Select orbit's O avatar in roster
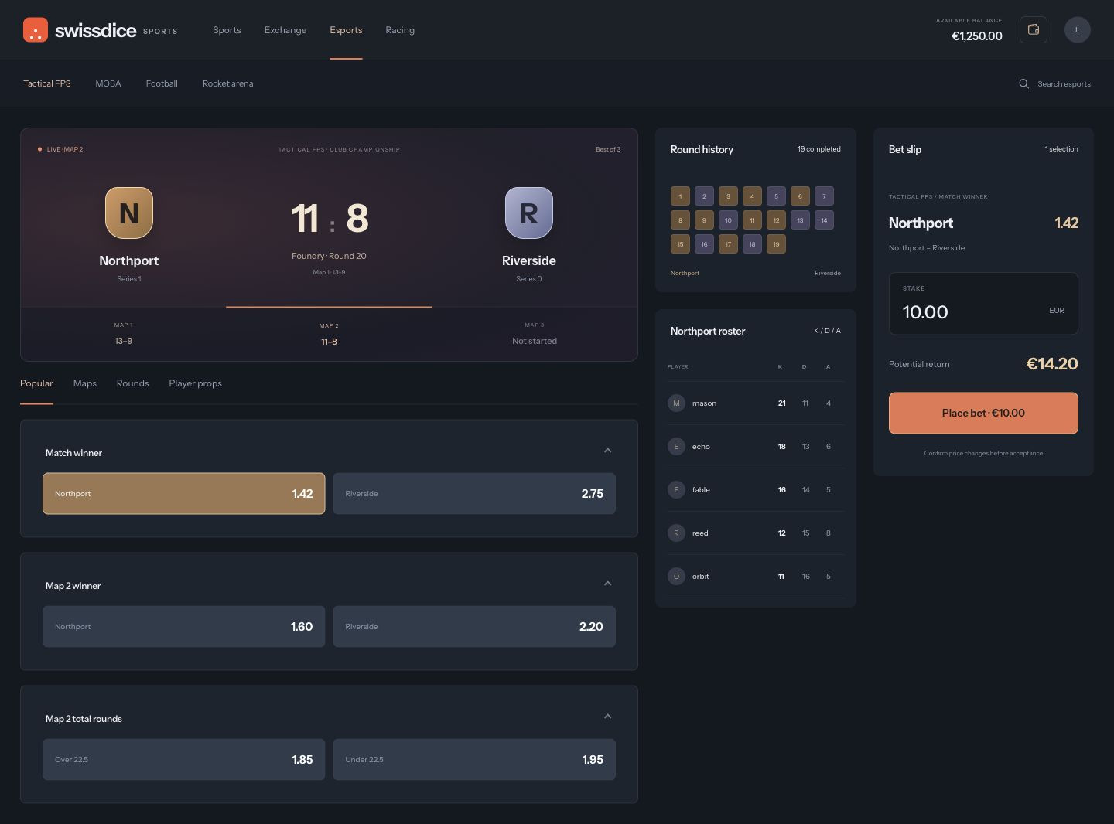The image size is (1114, 824). (676, 576)
